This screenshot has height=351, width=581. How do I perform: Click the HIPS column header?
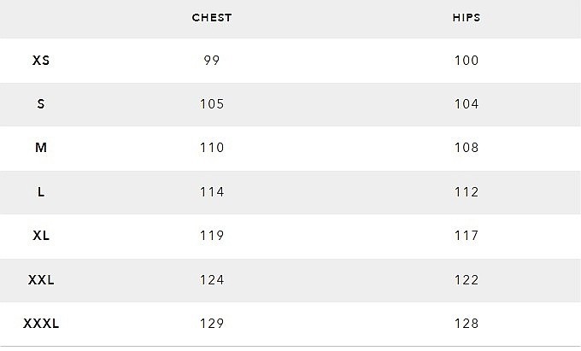coord(467,18)
